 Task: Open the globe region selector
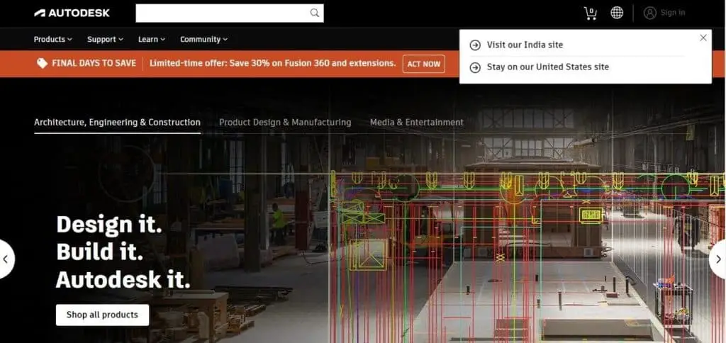(x=617, y=13)
